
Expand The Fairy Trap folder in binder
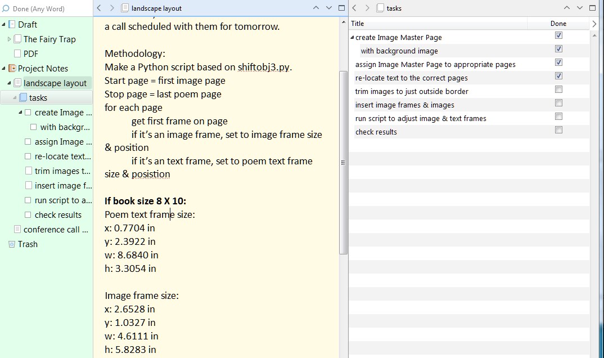tap(9, 39)
